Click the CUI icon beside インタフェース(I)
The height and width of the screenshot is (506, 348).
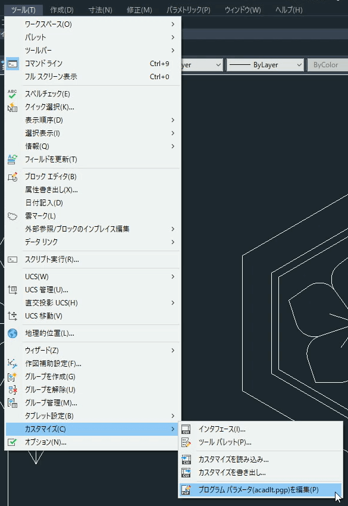point(186,429)
